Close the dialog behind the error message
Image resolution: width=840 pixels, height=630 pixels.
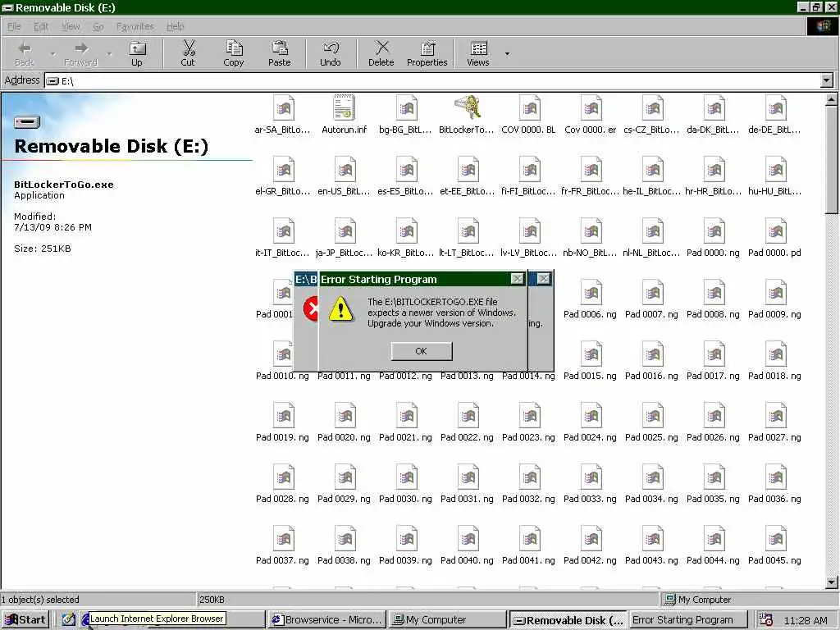543,279
